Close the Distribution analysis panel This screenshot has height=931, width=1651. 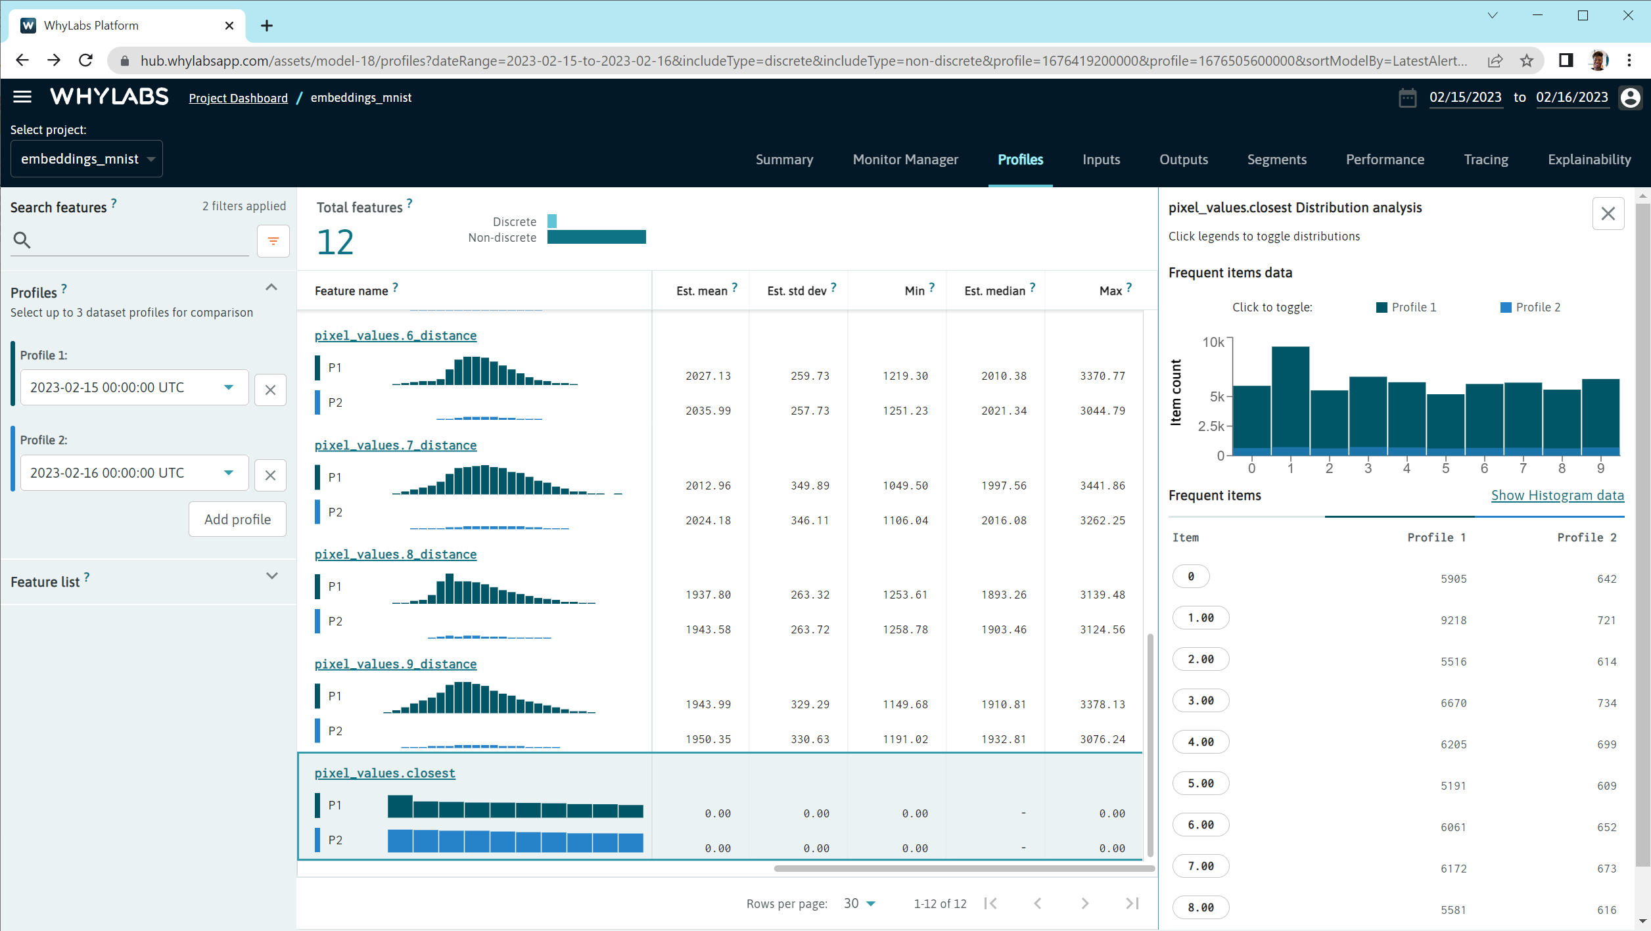(x=1608, y=214)
